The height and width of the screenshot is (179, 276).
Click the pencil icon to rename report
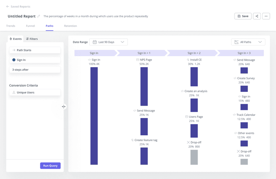point(39,16)
